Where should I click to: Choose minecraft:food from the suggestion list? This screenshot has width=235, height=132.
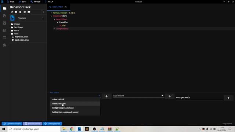coord(75,103)
